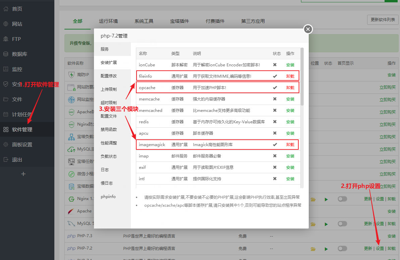This screenshot has height=260, width=400.
Task: Toggle homepage display switch for MySQL
Action: point(342,223)
